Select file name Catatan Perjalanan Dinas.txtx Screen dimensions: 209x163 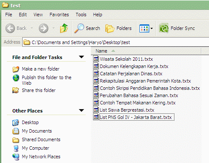click(131, 74)
